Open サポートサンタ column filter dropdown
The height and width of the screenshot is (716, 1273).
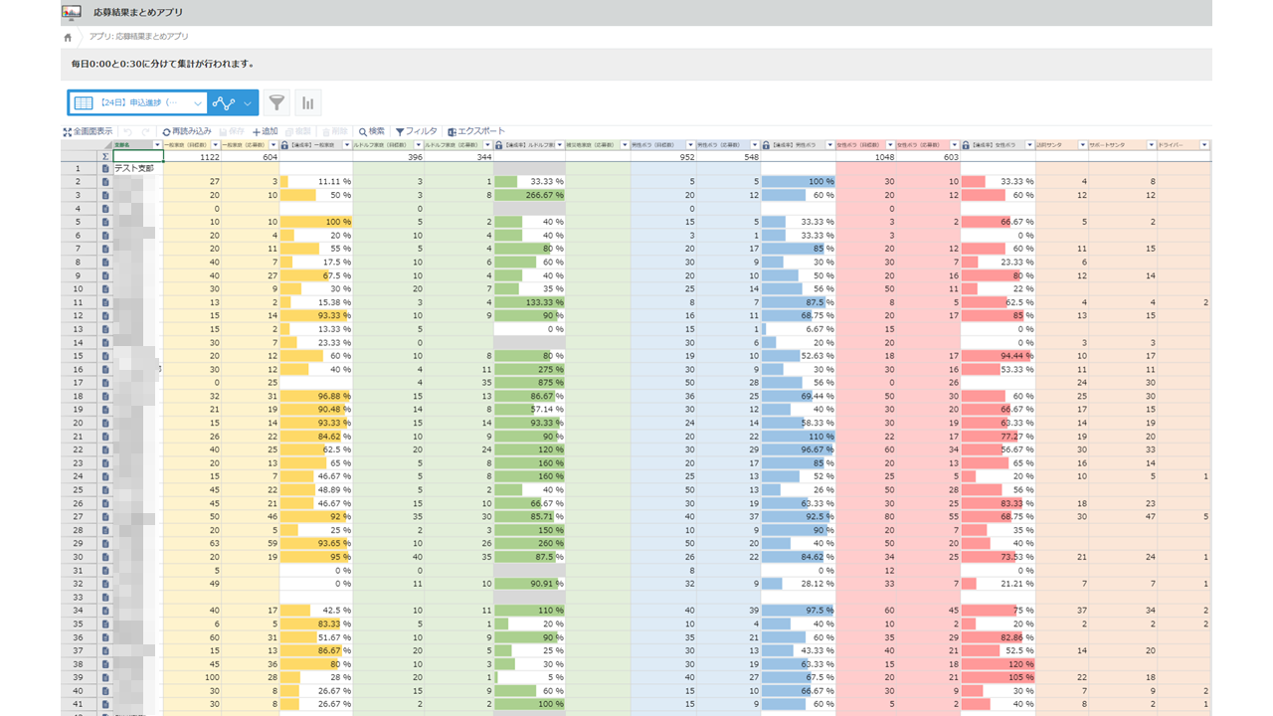[x=1151, y=145]
